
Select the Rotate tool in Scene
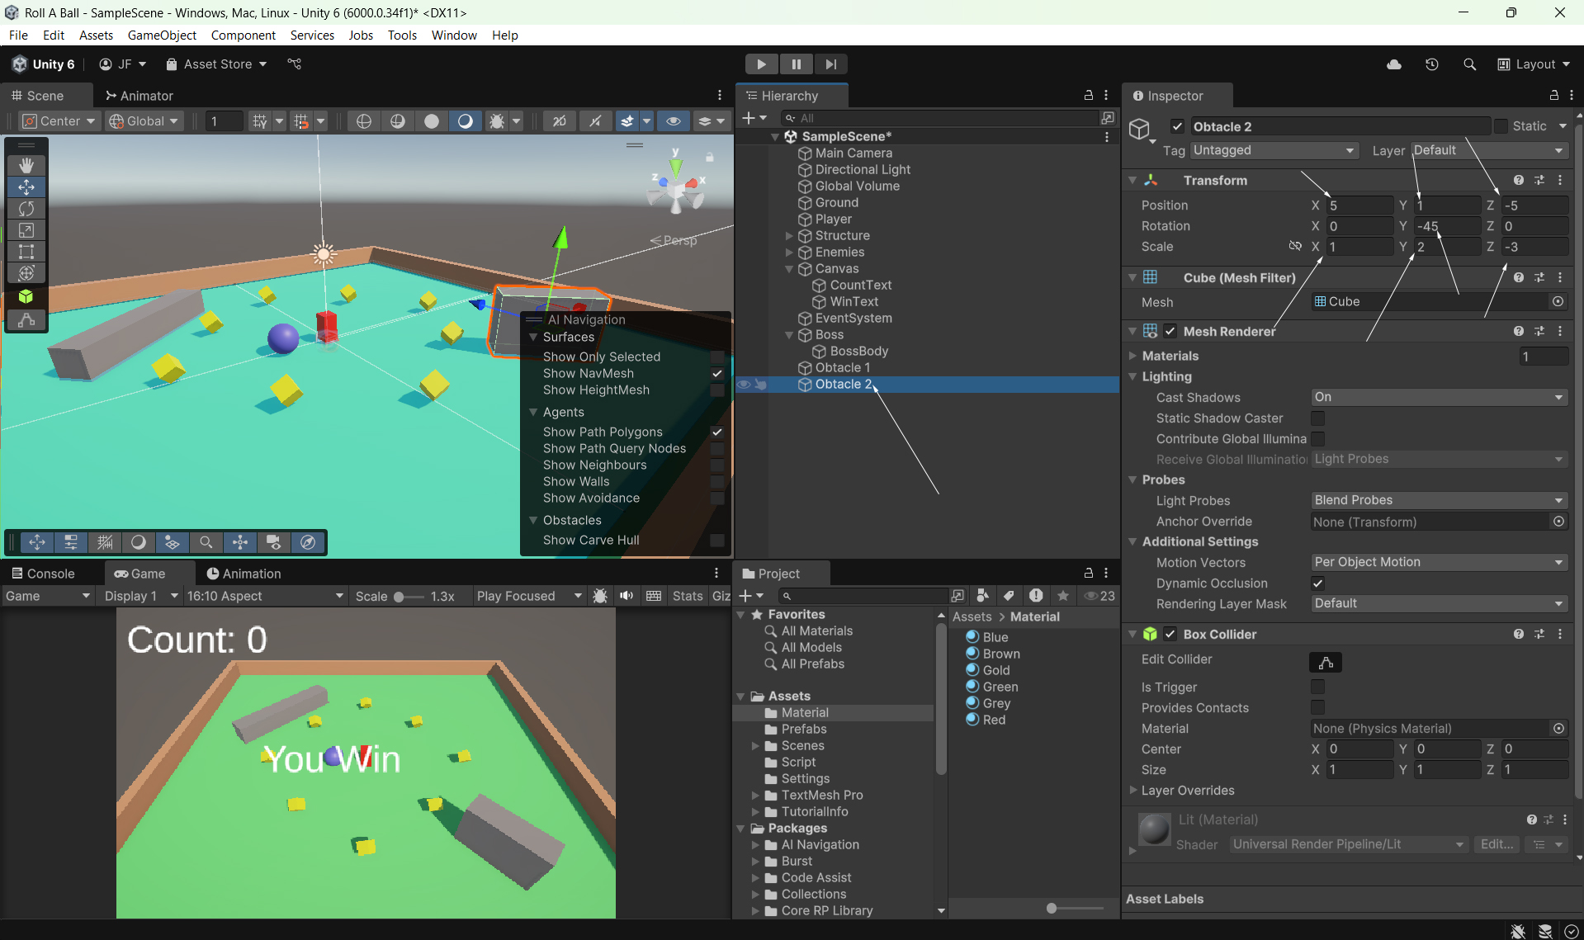click(x=26, y=209)
